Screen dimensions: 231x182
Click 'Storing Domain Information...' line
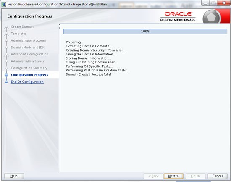(x=88, y=58)
